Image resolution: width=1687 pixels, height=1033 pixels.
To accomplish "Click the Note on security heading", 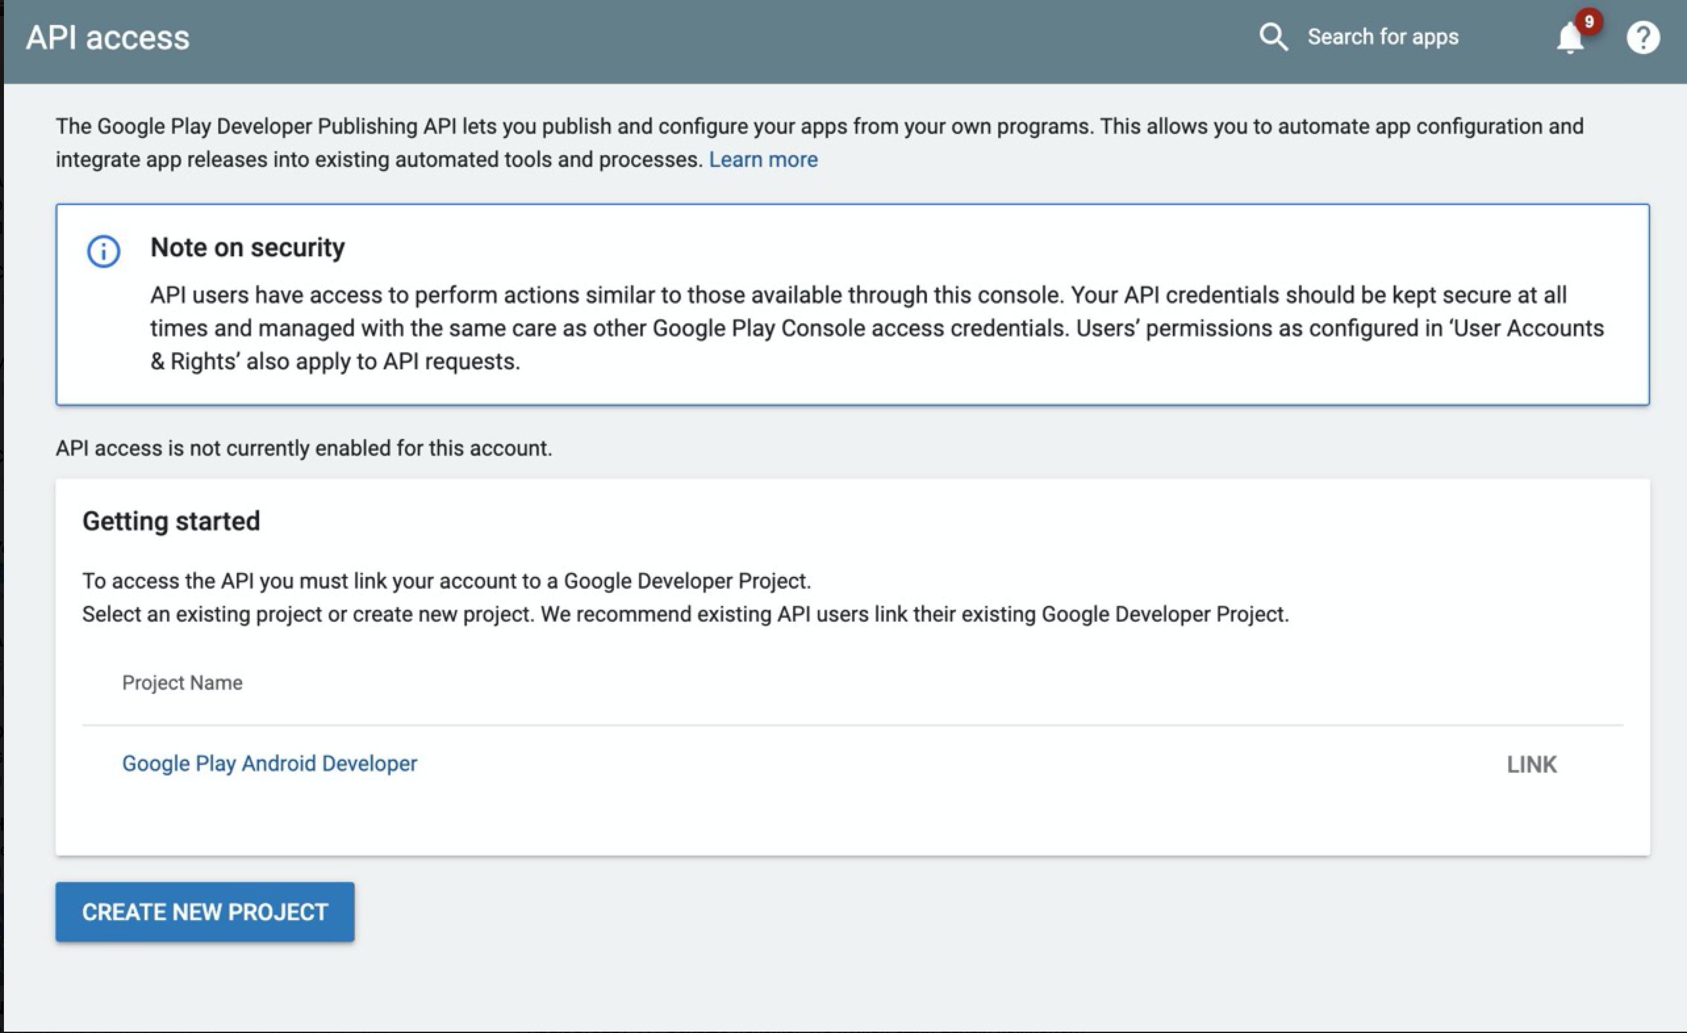I will click(x=247, y=247).
